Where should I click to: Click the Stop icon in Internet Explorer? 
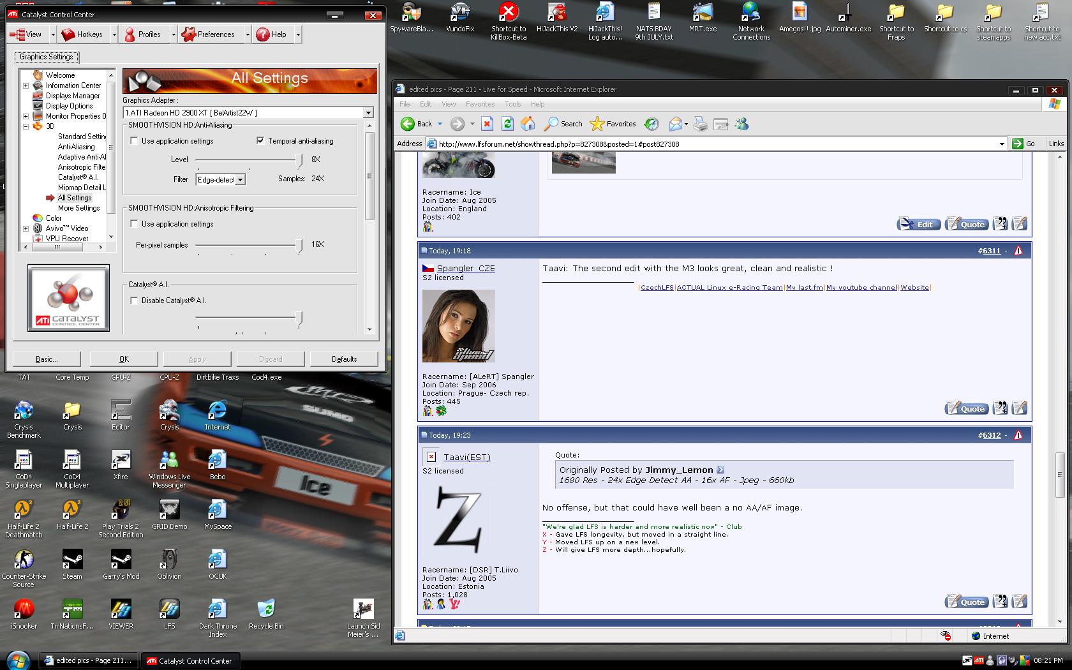[487, 124]
